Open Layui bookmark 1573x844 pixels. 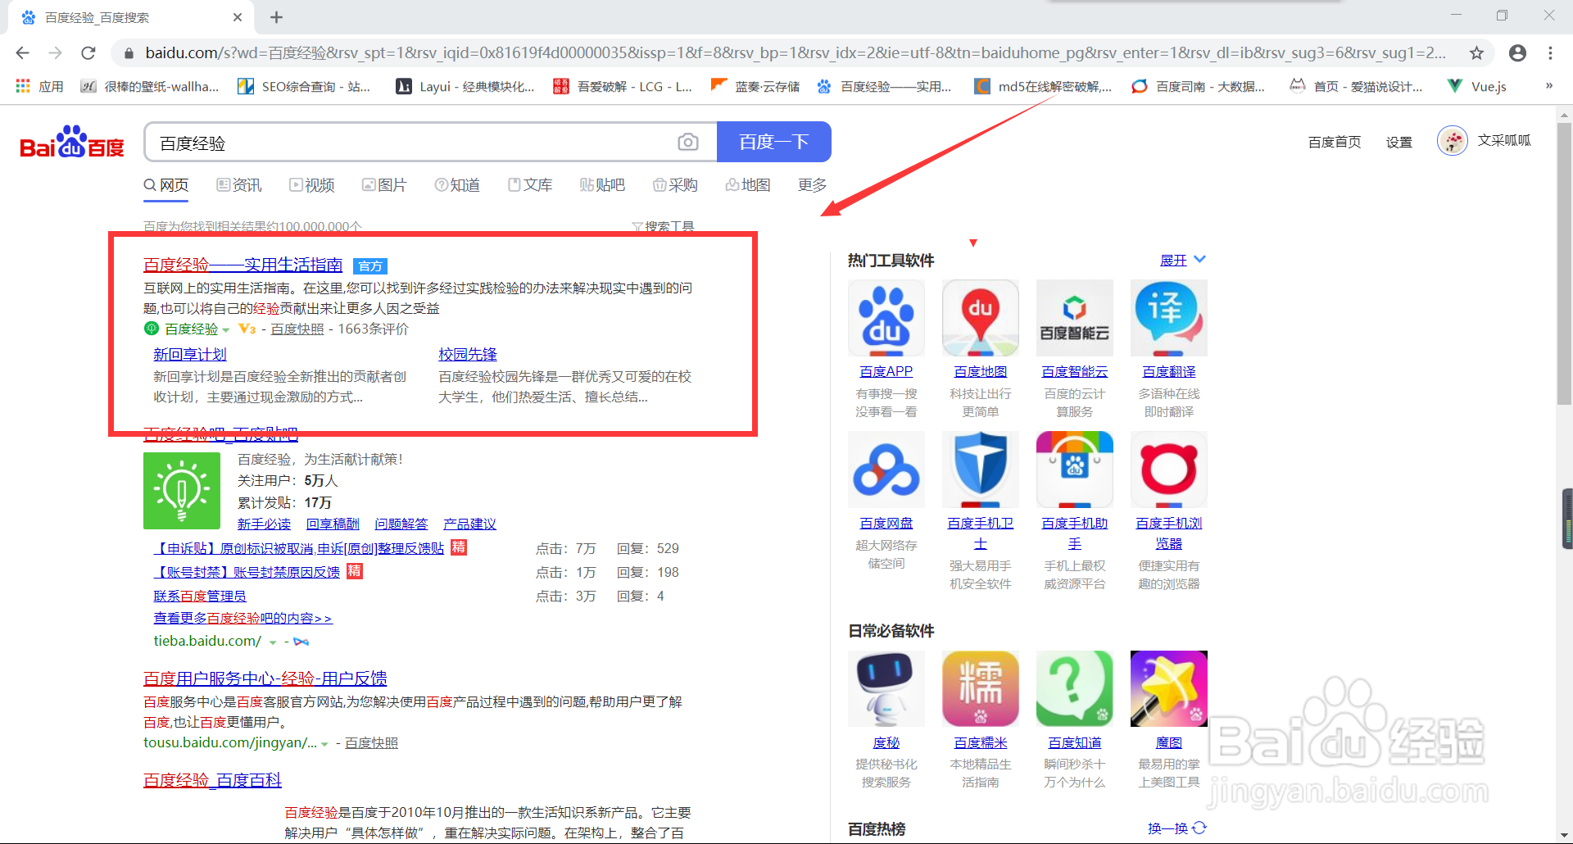(x=465, y=86)
